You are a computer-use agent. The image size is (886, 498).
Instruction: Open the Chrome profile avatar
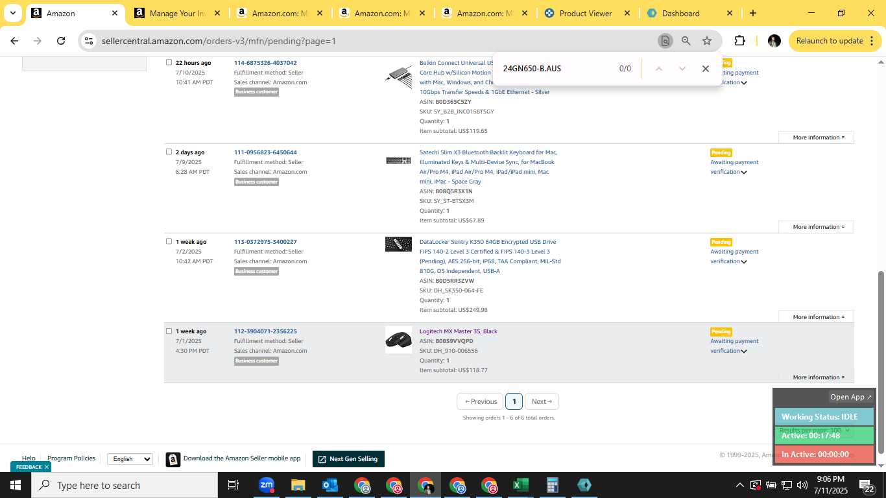774,41
